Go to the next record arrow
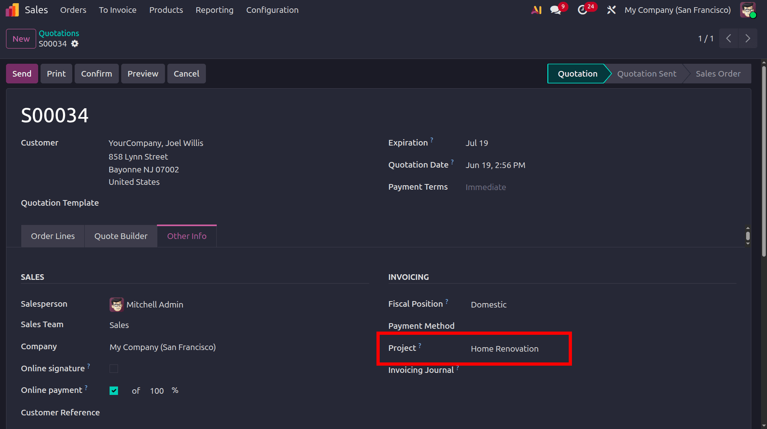The width and height of the screenshot is (767, 429). click(748, 38)
